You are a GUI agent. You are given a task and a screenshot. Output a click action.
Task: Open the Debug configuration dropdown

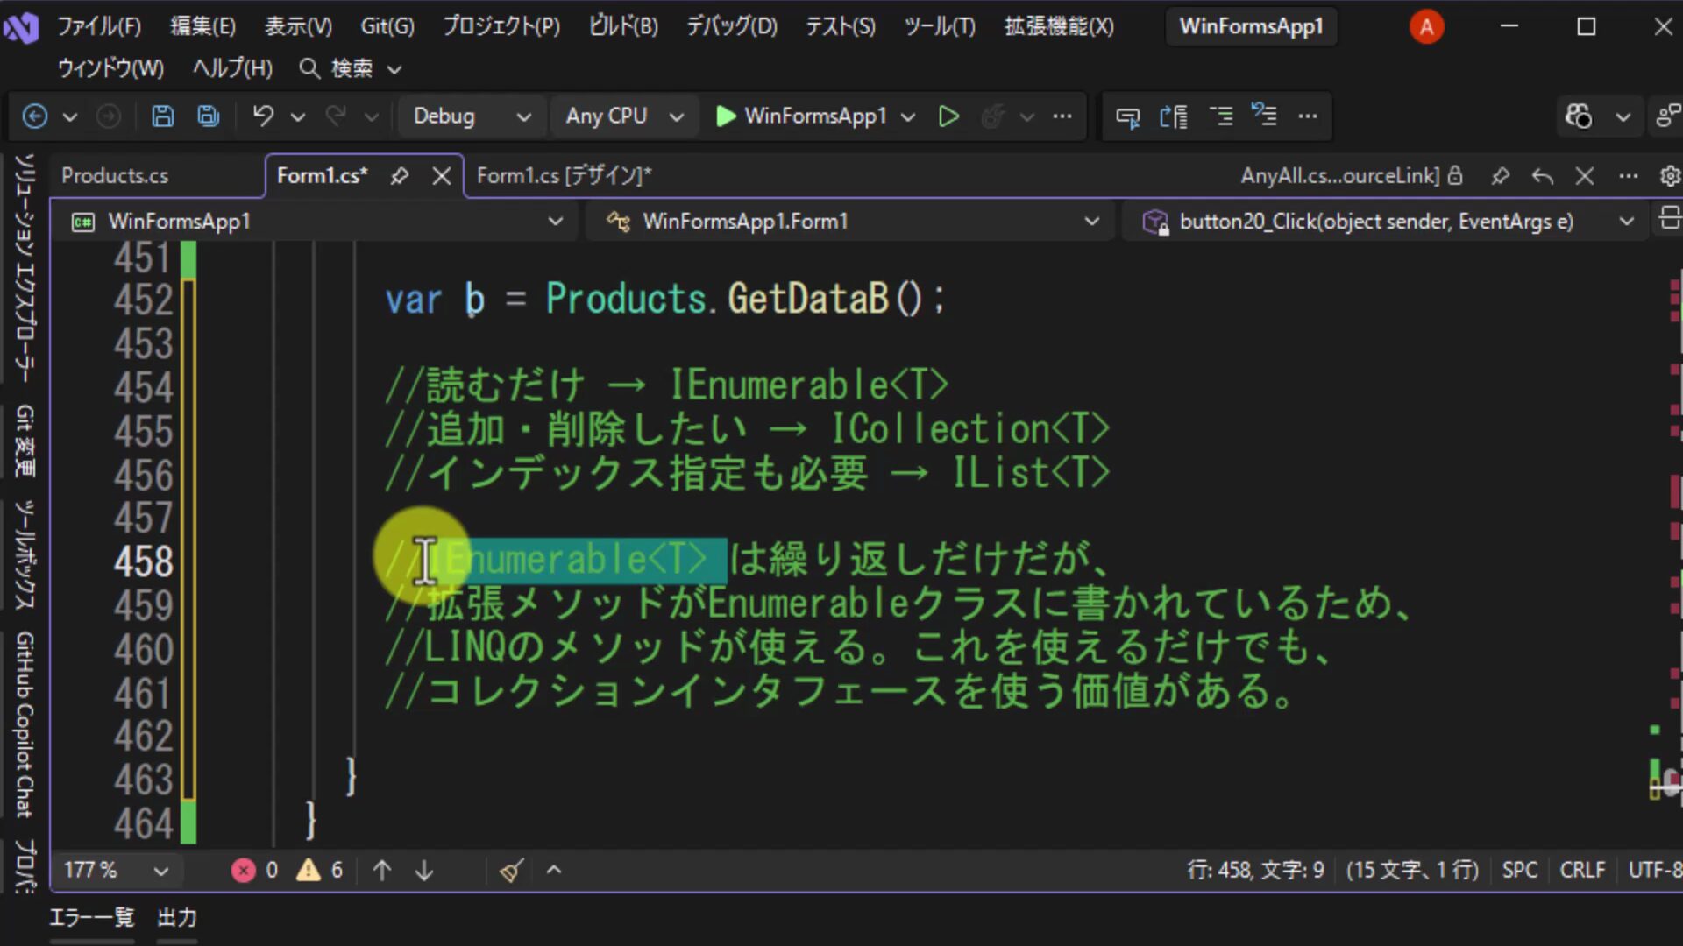coord(472,116)
